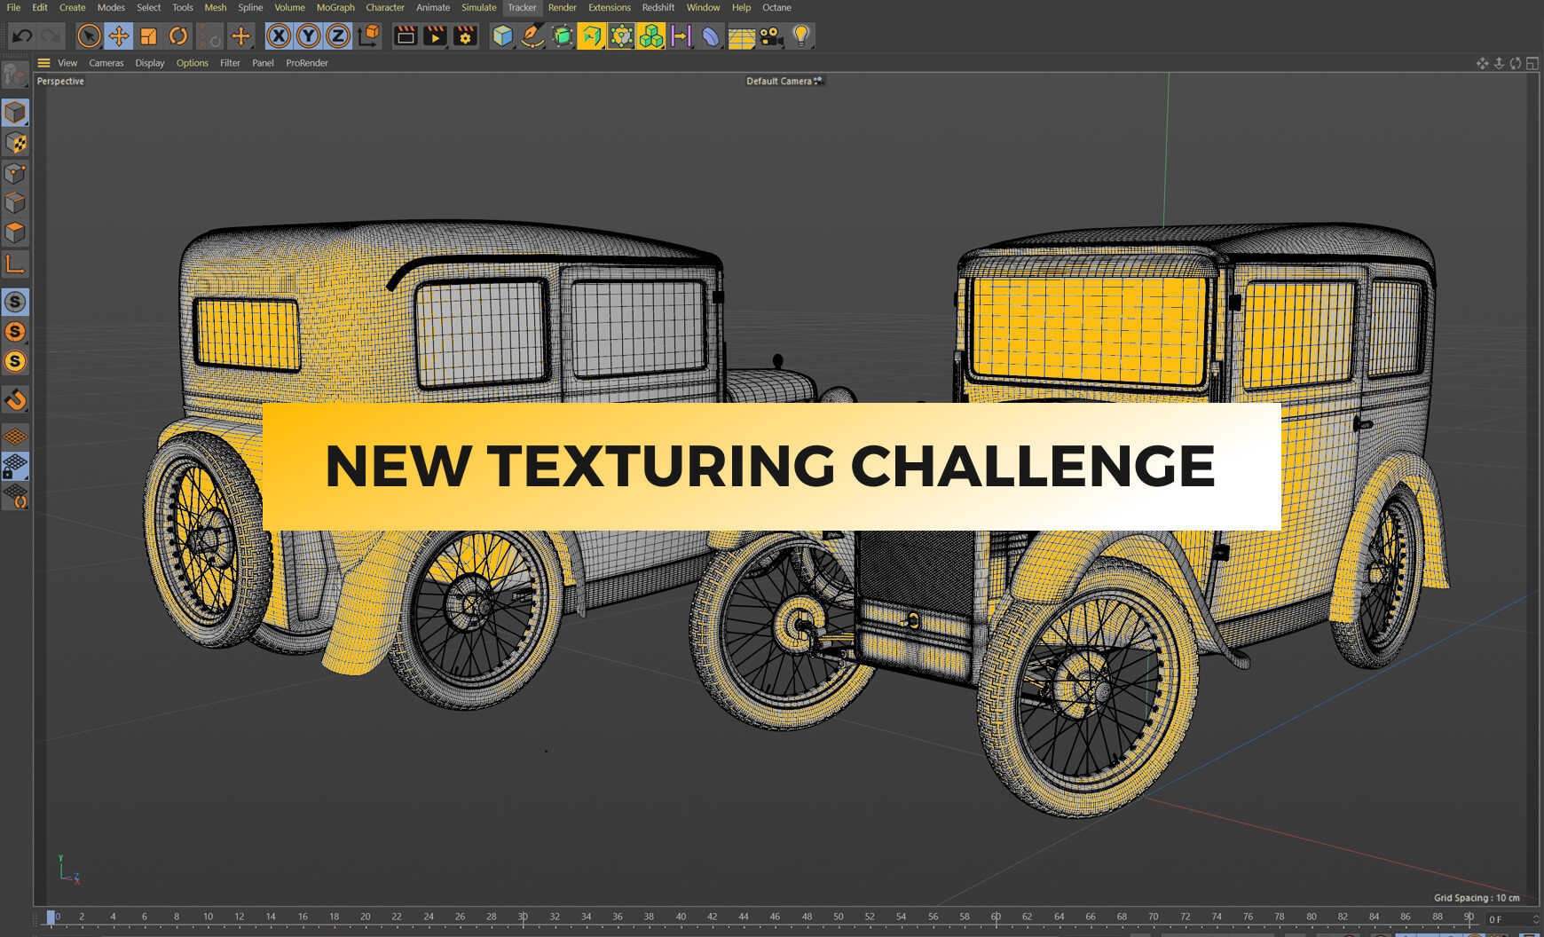Click the dotted cube icon left of Cloner
This screenshot has height=937, width=1544.
pyautogui.click(x=621, y=36)
